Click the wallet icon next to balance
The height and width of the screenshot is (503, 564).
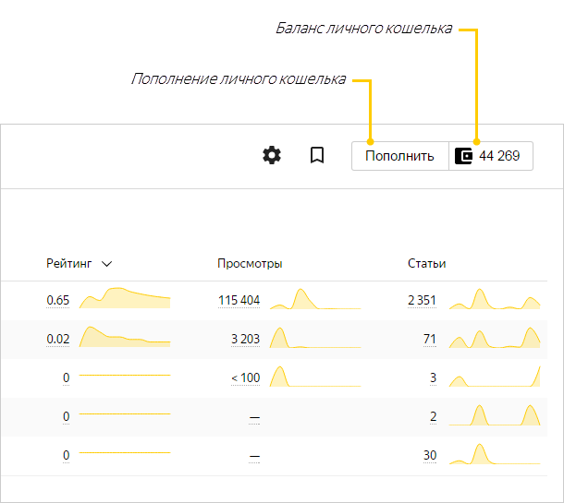(463, 156)
